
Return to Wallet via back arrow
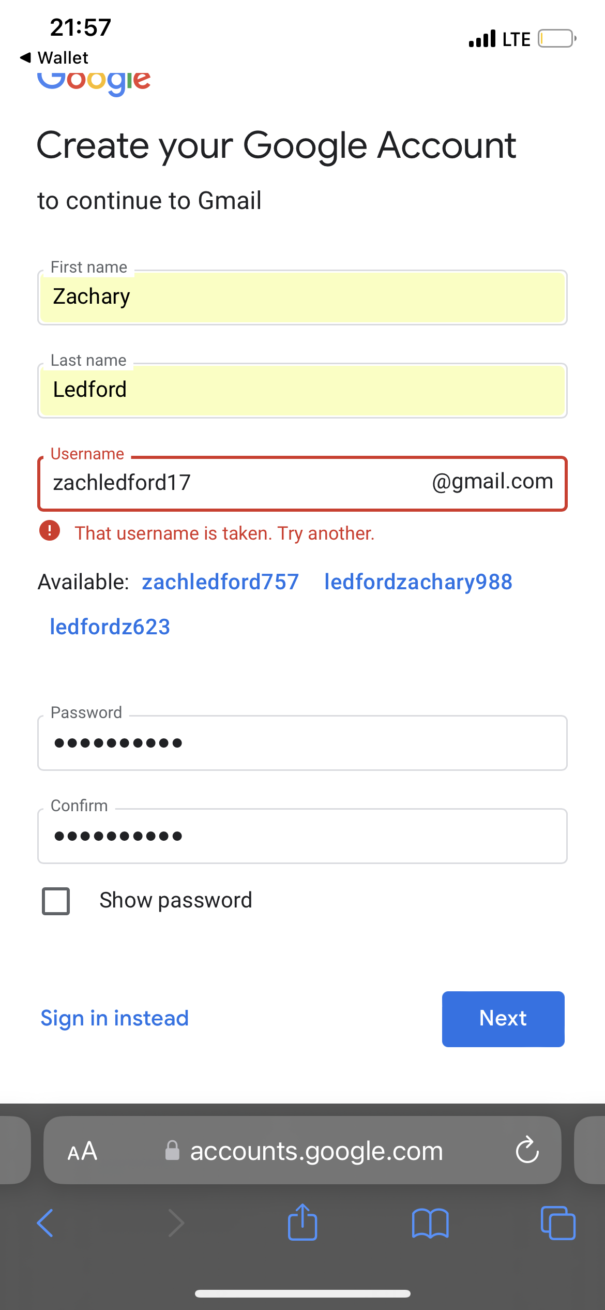click(x=26, y=57)
